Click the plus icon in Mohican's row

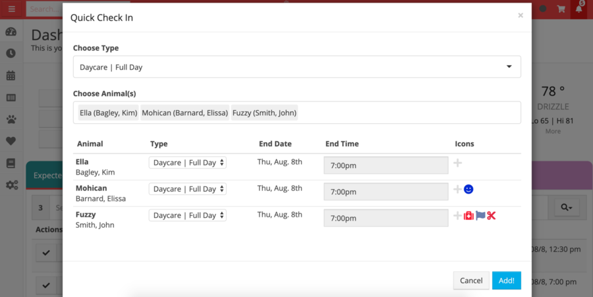coord(458,189)
